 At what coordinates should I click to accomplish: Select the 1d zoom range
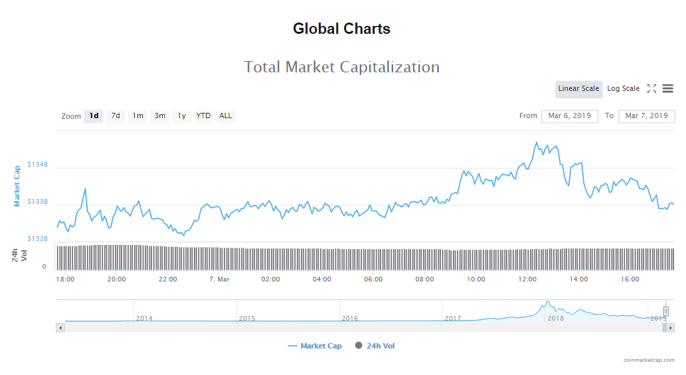(x=94, y=116)
